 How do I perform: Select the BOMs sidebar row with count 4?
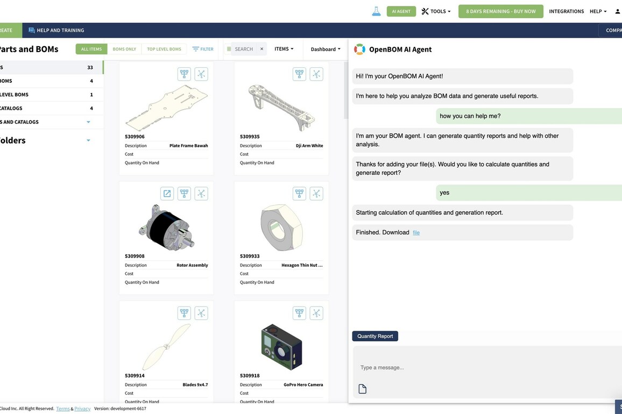(51, 81)
